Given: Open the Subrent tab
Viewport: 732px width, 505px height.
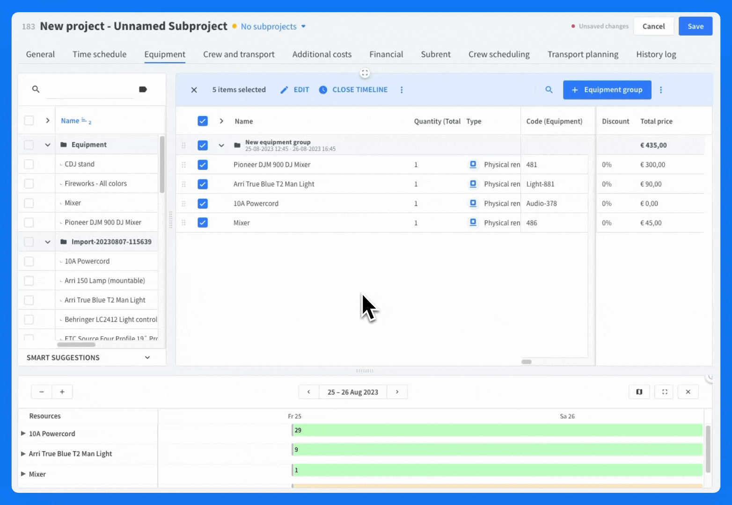Looking at the screenshot, I should pos(436,54).
